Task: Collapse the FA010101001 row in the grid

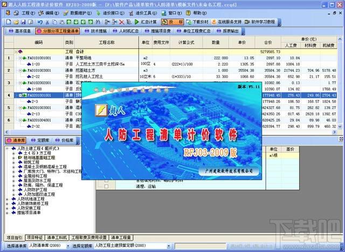Action: [x=20, y=58]
